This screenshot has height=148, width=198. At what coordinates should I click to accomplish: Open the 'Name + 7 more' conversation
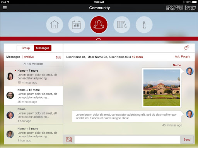33,76
